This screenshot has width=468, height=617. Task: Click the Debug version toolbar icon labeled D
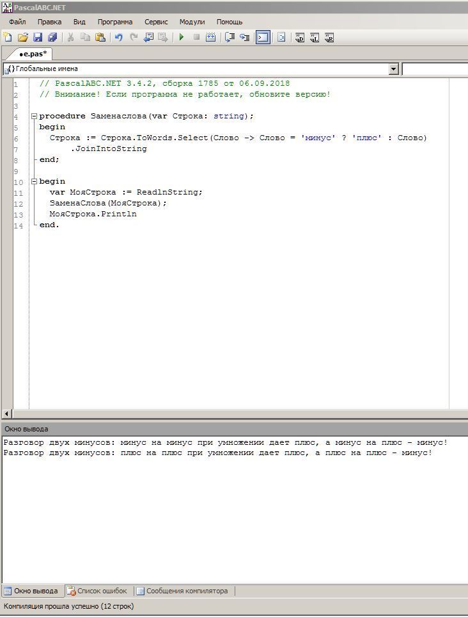coord(300,37)
